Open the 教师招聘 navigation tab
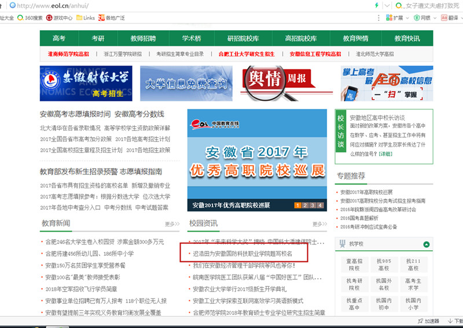 pos(143,38)
